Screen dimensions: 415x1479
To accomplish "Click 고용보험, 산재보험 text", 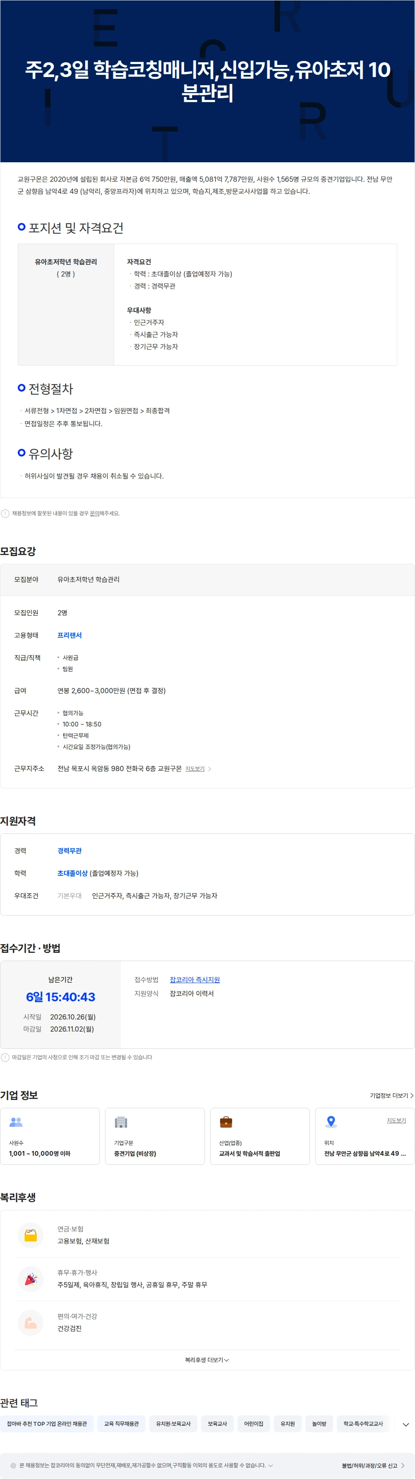I will [83, 1241].
